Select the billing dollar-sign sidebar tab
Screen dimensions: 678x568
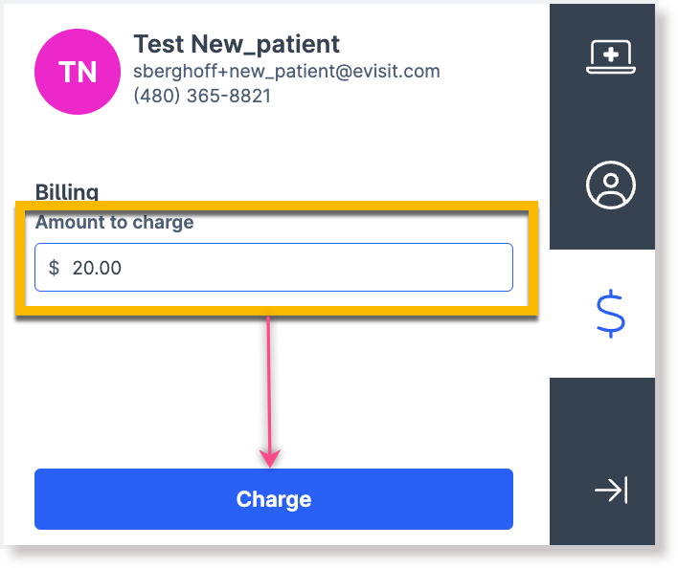coord(610,314)
